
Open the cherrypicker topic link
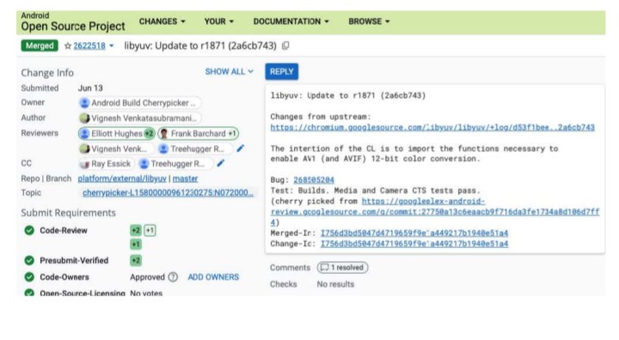[168, 193]
